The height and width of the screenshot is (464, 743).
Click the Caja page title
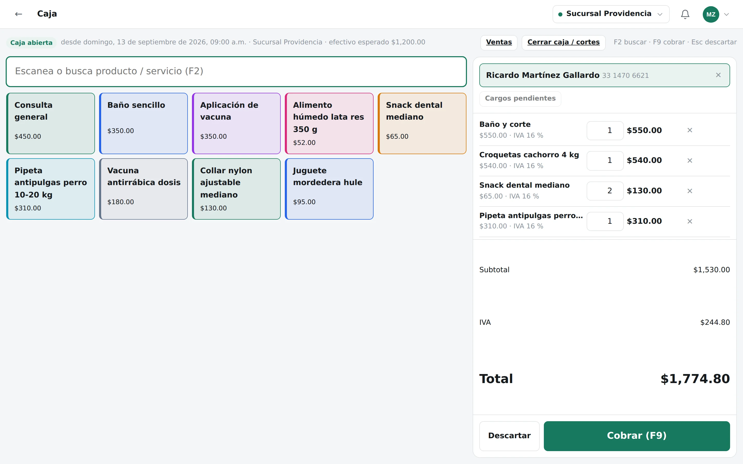coord(47,14)
